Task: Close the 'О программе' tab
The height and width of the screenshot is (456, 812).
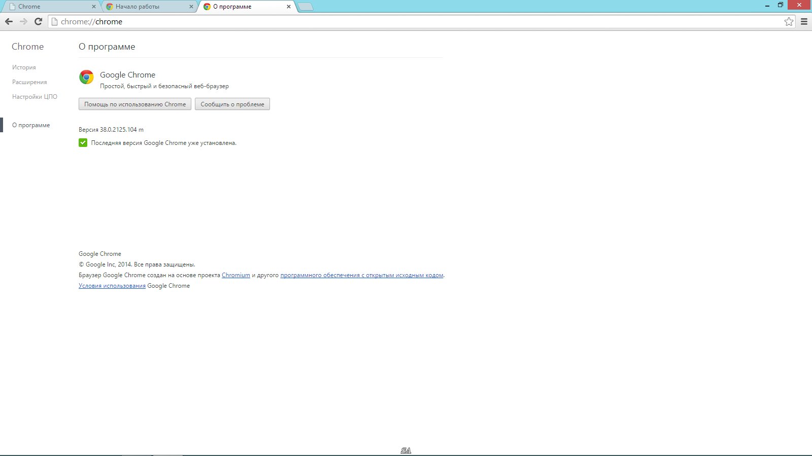Action: (289, 7)
